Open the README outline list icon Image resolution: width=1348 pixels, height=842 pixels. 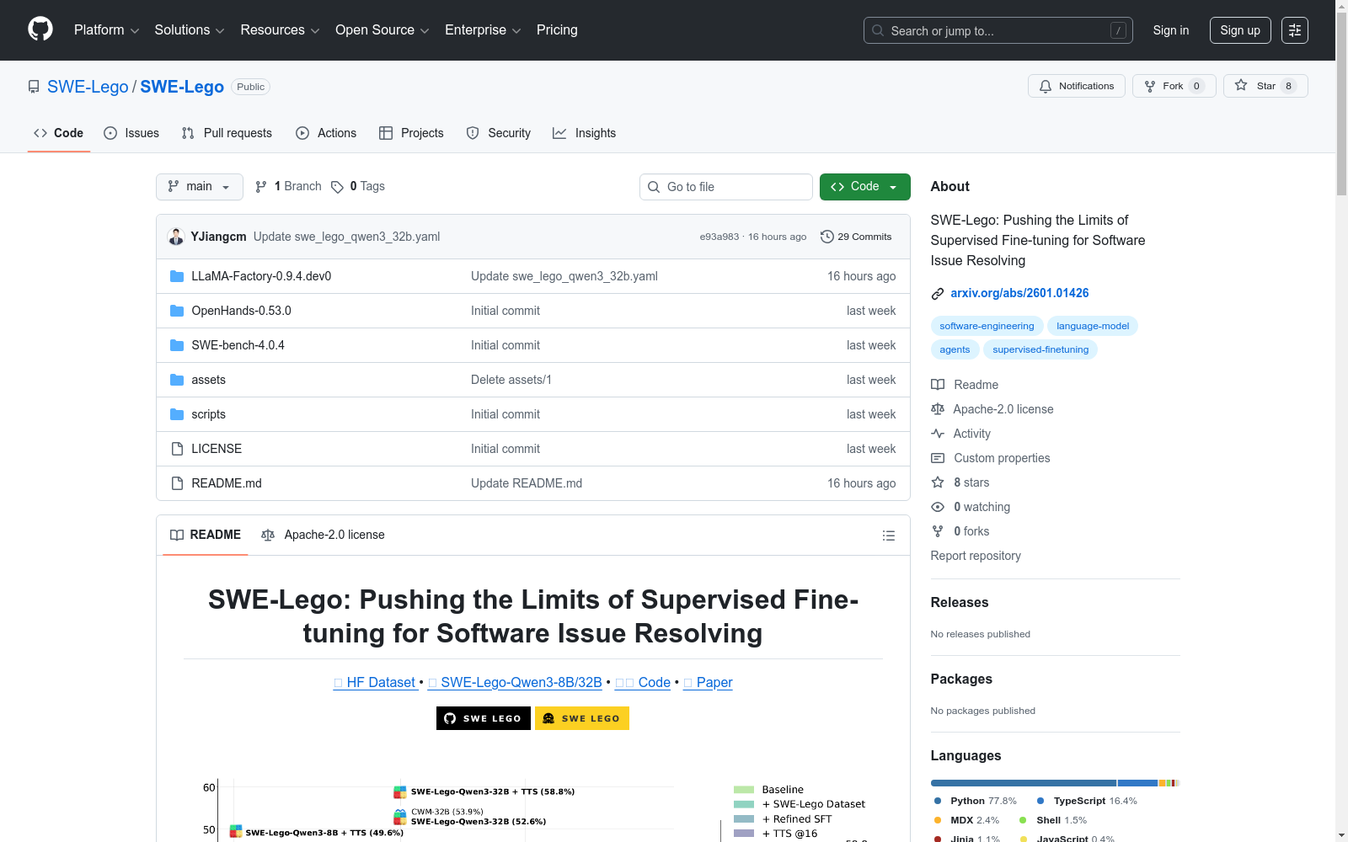point(888,536)
